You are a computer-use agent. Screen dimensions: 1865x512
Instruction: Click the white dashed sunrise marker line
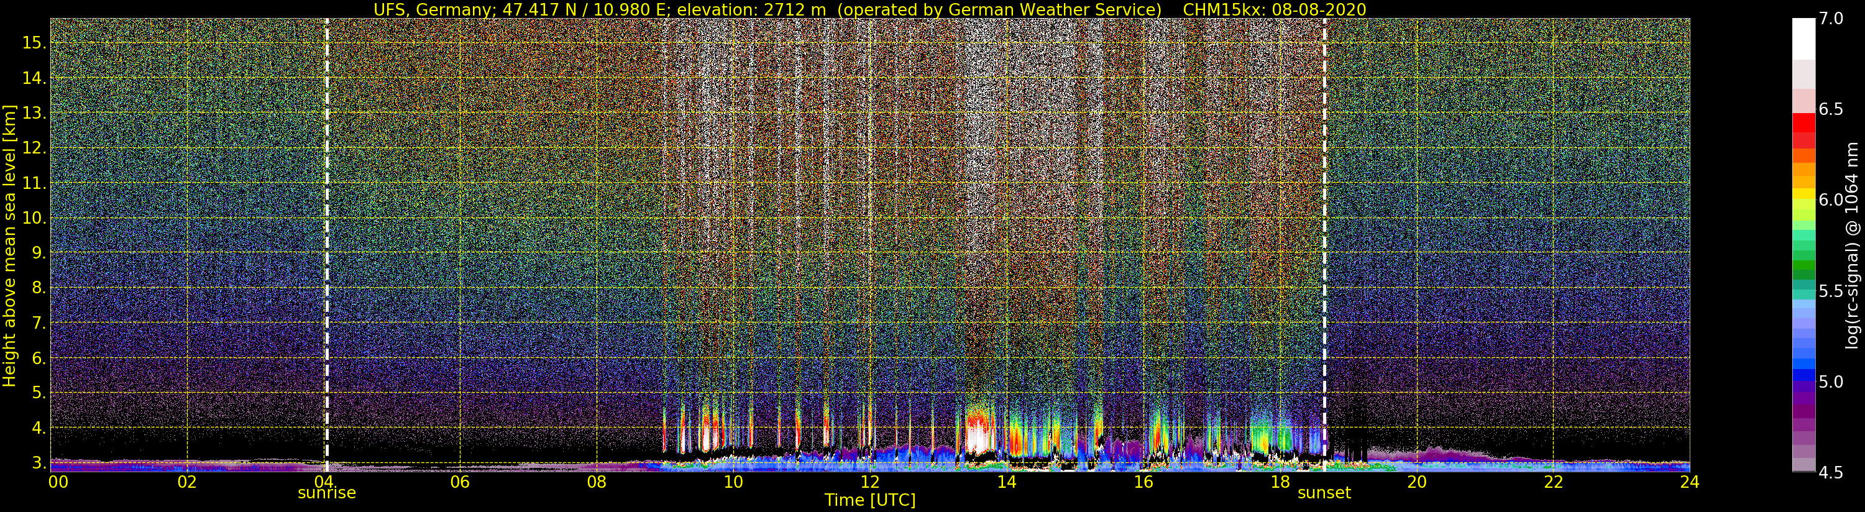coord(326,245)
